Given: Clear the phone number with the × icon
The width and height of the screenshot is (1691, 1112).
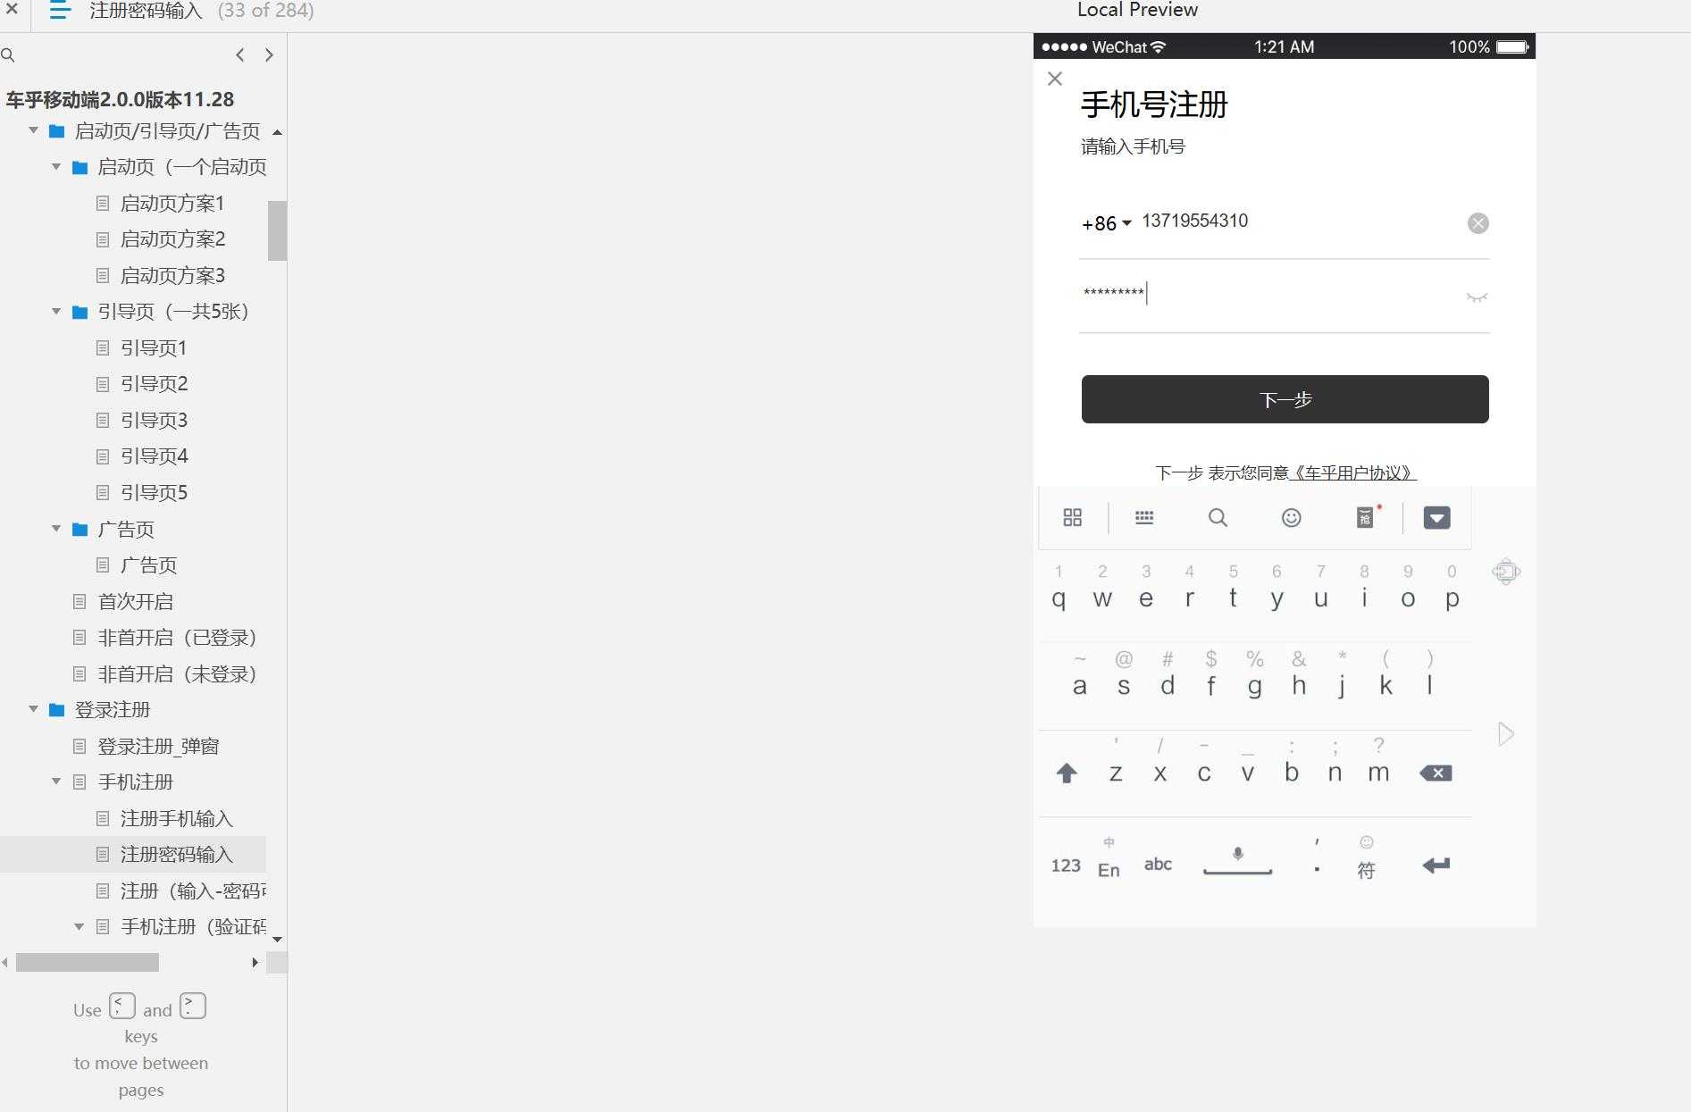Looking at the screenshot, I should [1478, 222].
